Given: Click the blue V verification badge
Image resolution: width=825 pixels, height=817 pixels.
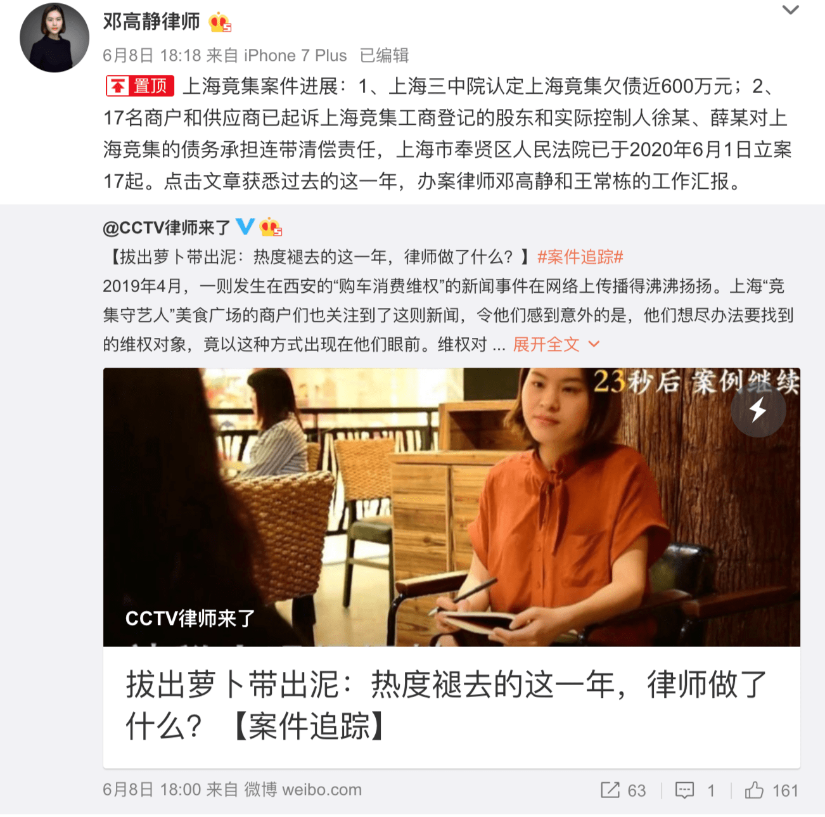Looking at the screenshot, I should tap(245, 226).
